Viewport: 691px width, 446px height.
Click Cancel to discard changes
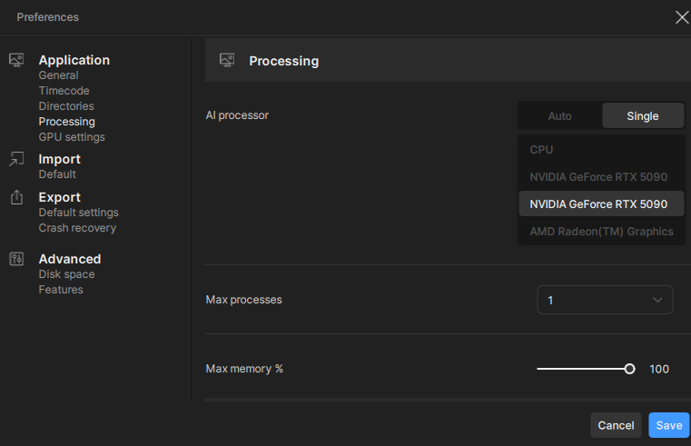(x=616, y=425)
